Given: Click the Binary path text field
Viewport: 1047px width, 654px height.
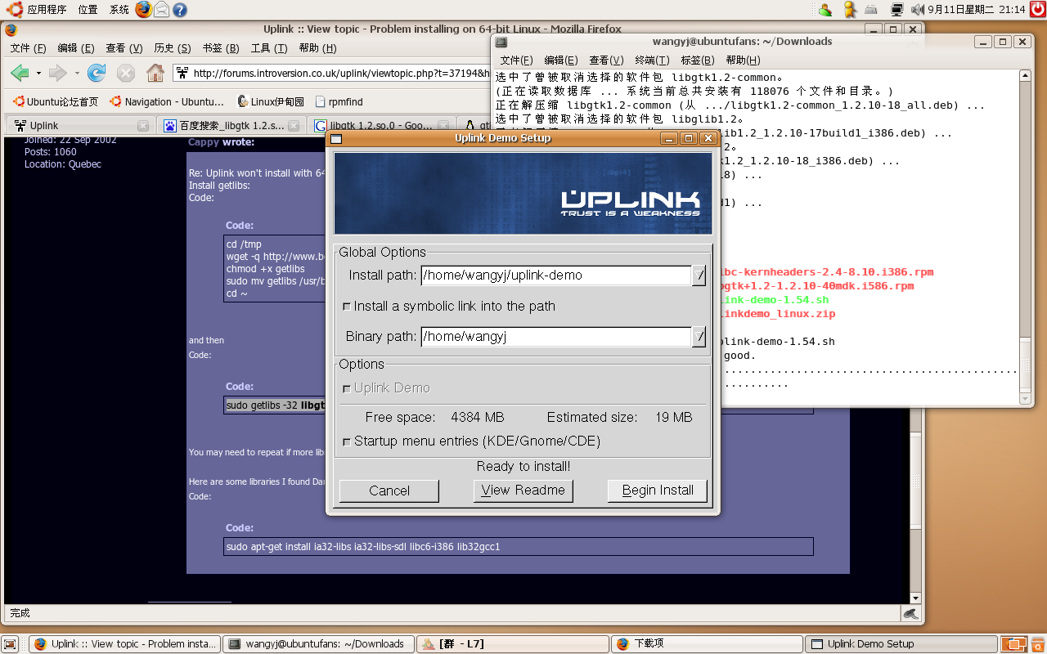Looking at the screenshot, I should [556, 337].
